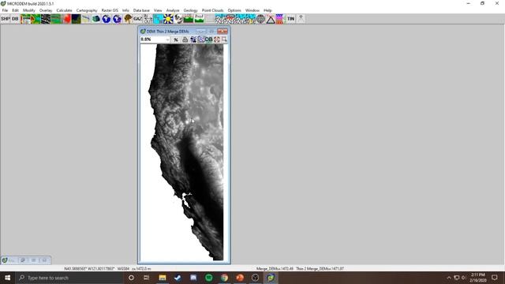Open the Analyze menu

[x=173, y=10]
